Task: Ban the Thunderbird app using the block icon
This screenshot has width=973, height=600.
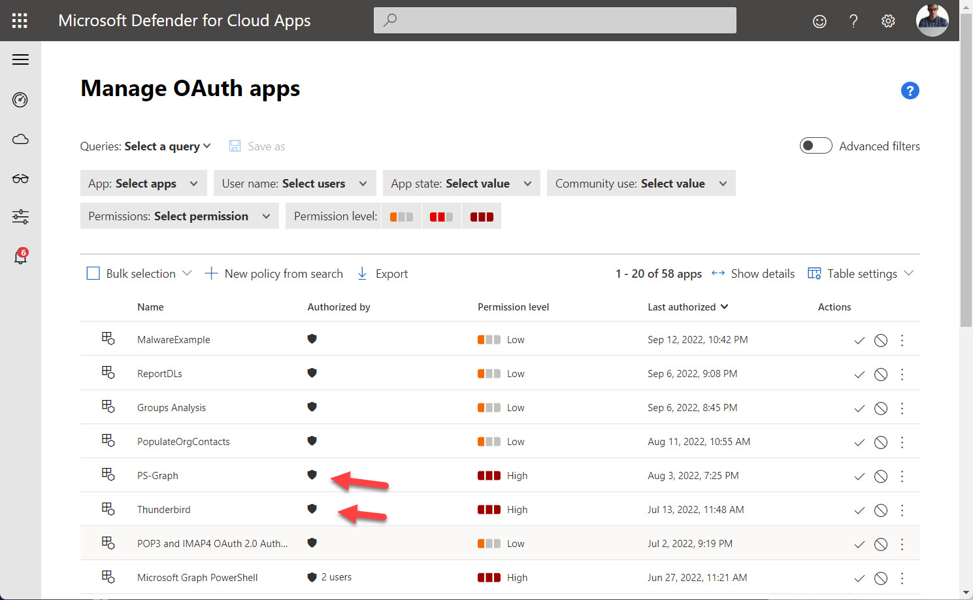Action: point(880,509)
